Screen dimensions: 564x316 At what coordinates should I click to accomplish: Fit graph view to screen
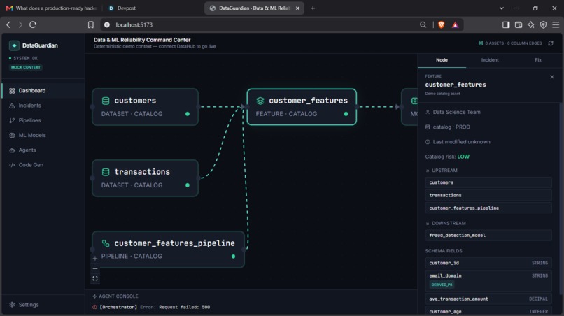point(95,278)
